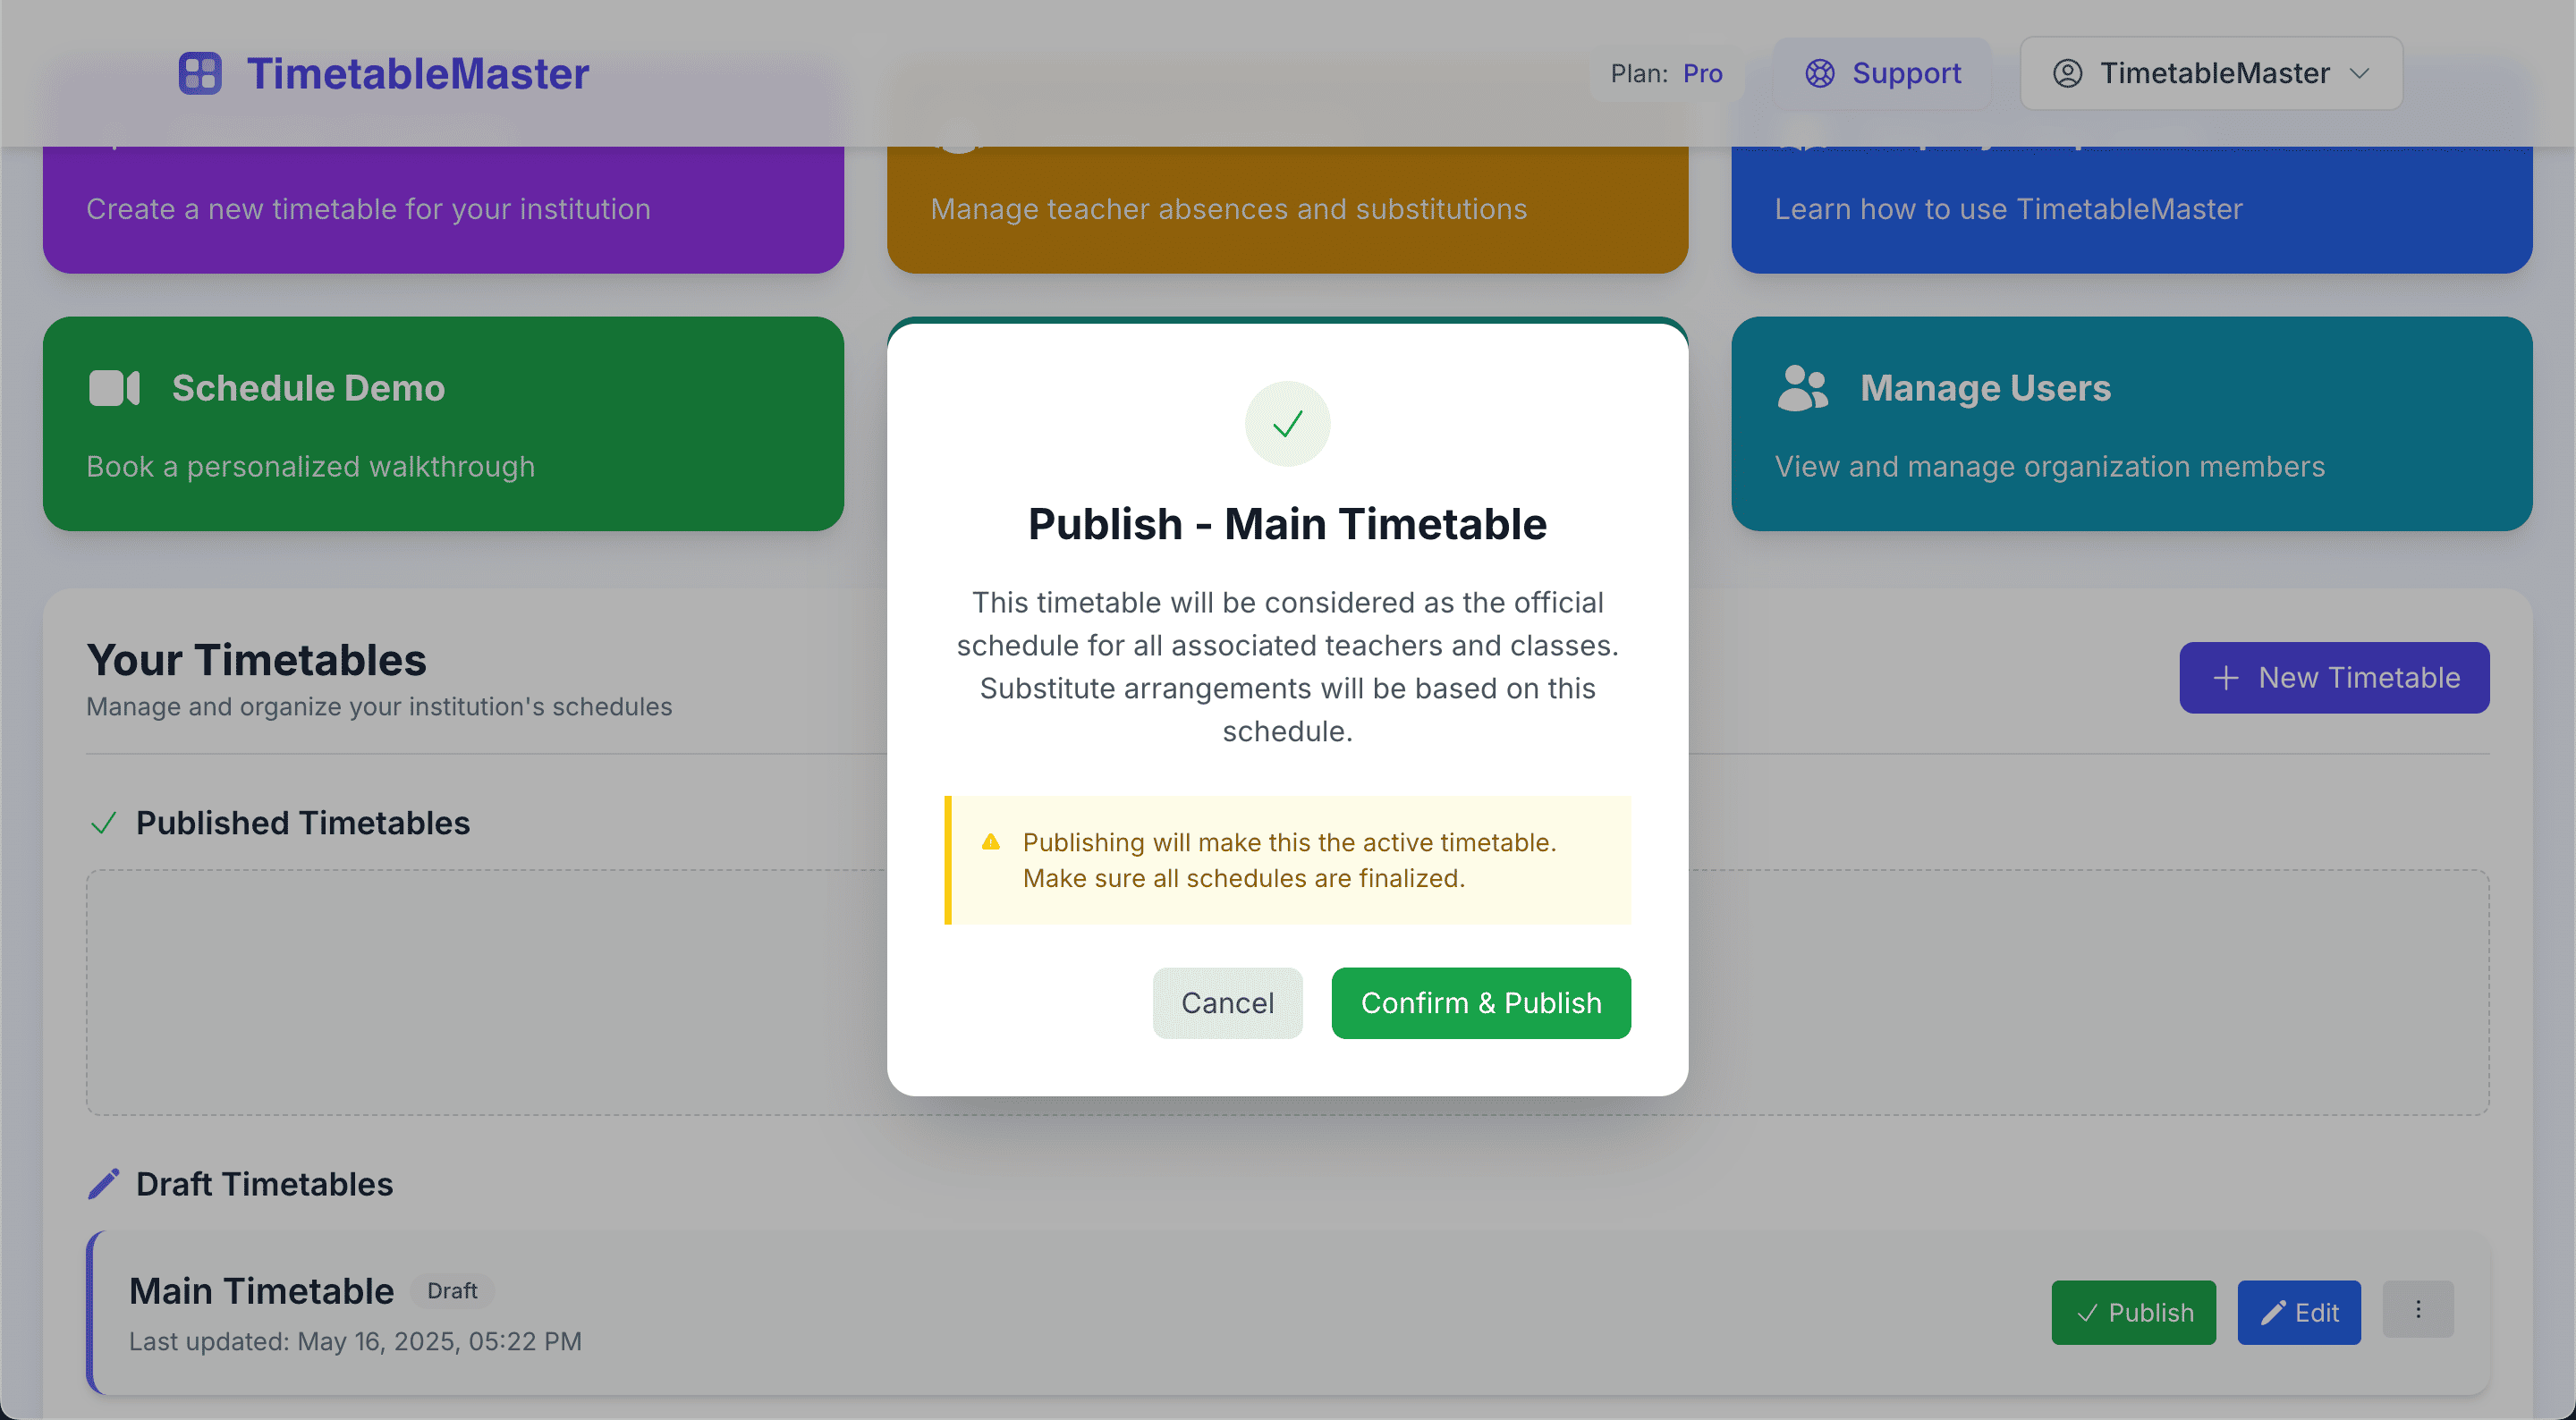Image resolution: width=2576 pixels, height=1420 pixels.
Task: Select the Main Timetable draft title
Action: click(x=261, y=1291)
